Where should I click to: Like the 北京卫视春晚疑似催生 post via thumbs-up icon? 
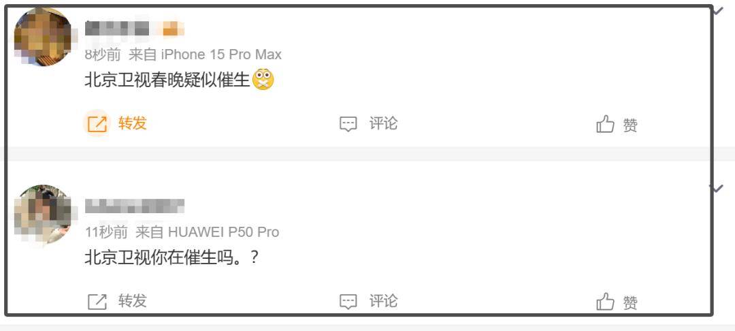pos(605,124)
